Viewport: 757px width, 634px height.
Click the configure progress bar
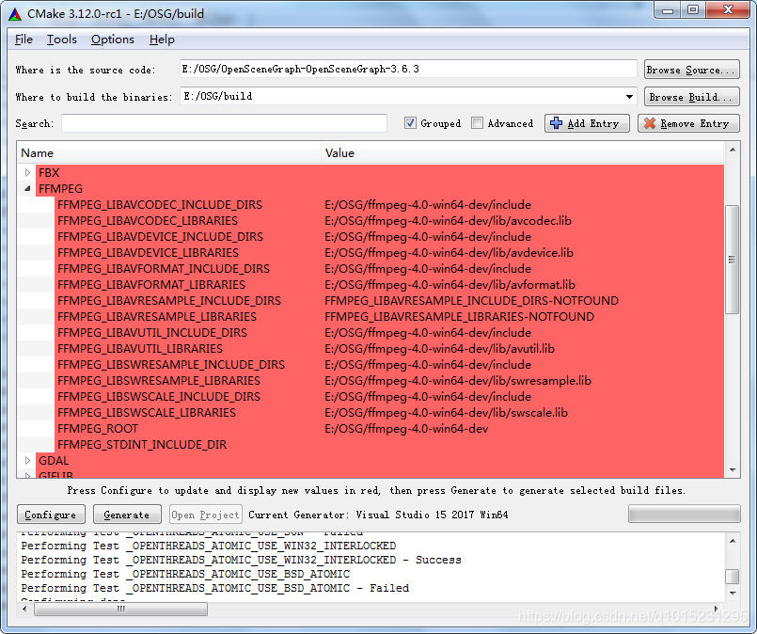pos(684,514)
